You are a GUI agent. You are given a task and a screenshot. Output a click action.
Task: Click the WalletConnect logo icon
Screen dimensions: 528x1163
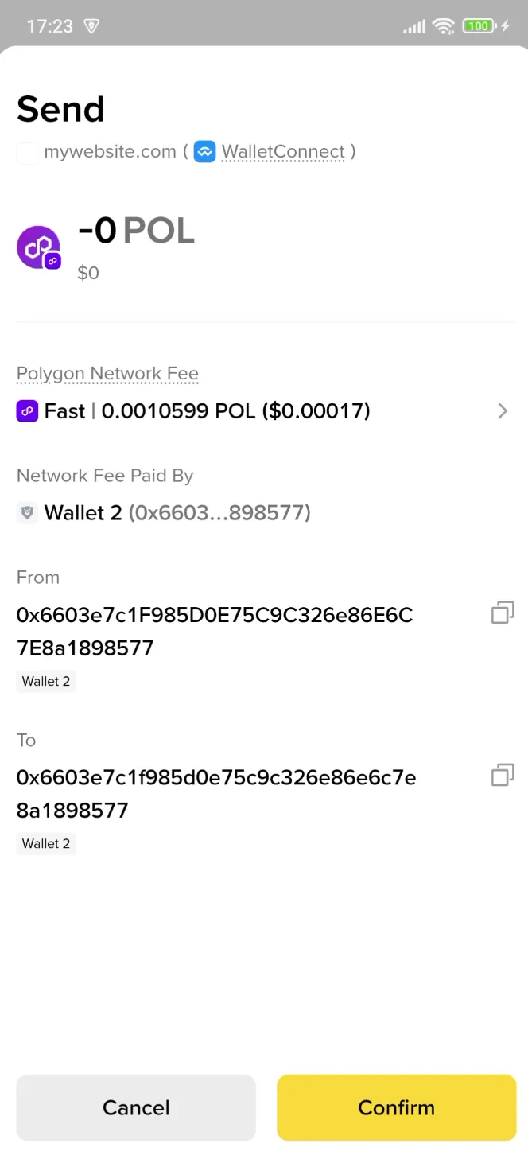[x=204, y=151]
